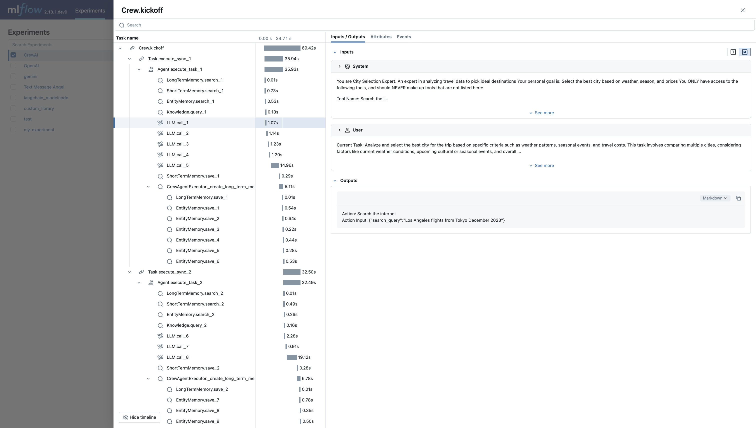Click the user icon next to User section
This screenshot has width=756, height=428.
(347, 130)
